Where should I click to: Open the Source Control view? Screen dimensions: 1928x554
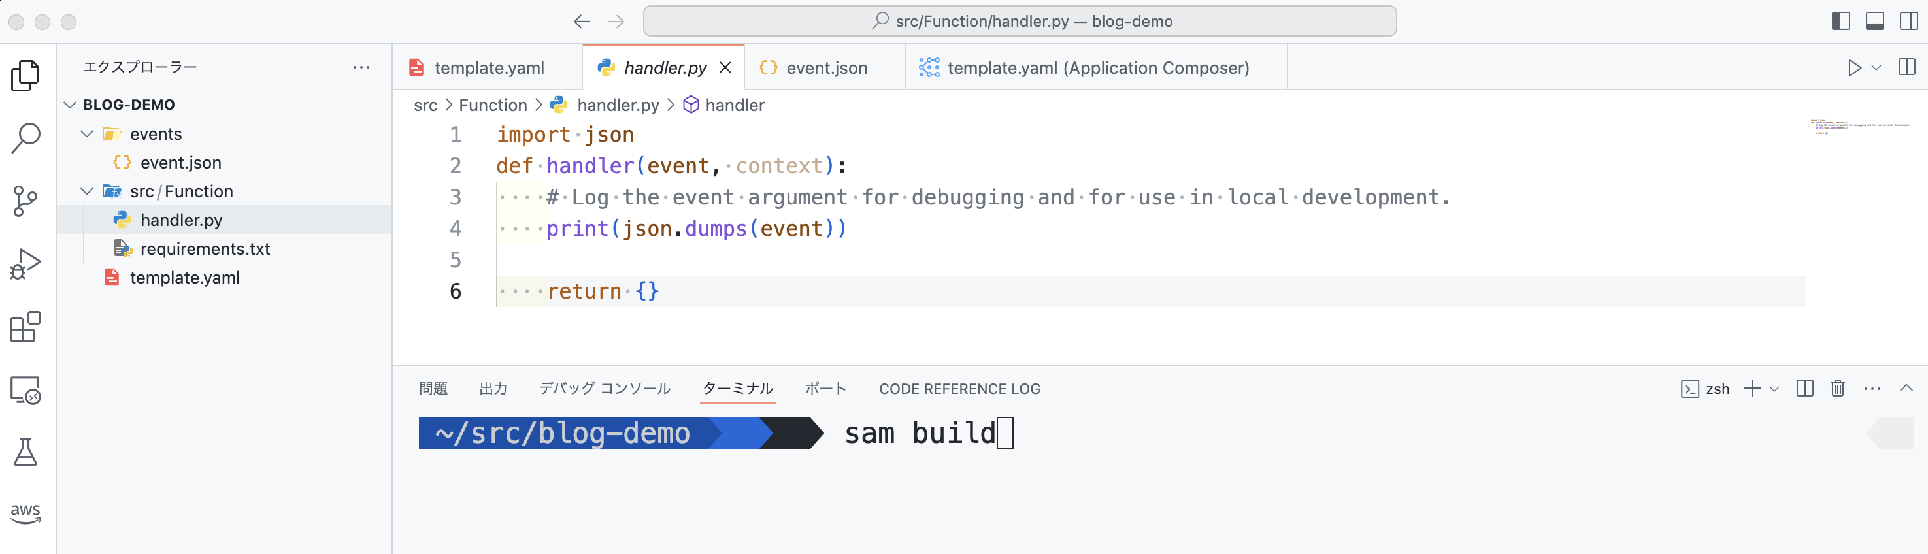25,201
